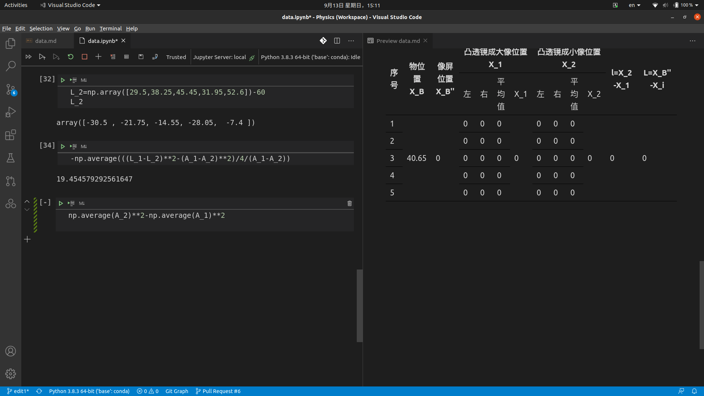The image size is (704, 396).
Task: Toggle the Trusted status of the notebook
Action: pos(176,57)
